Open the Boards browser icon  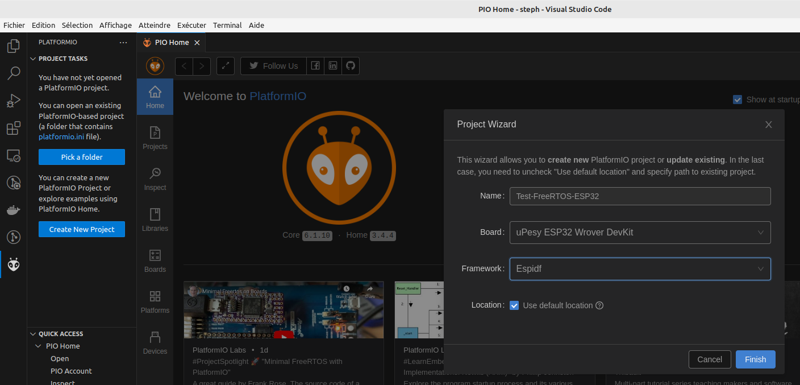click(155, 259)
